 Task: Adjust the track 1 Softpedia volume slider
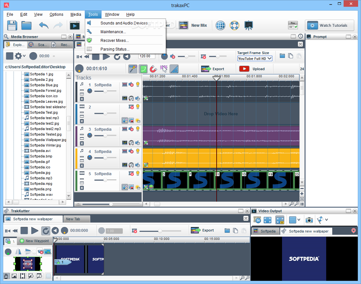pos(105,91)
